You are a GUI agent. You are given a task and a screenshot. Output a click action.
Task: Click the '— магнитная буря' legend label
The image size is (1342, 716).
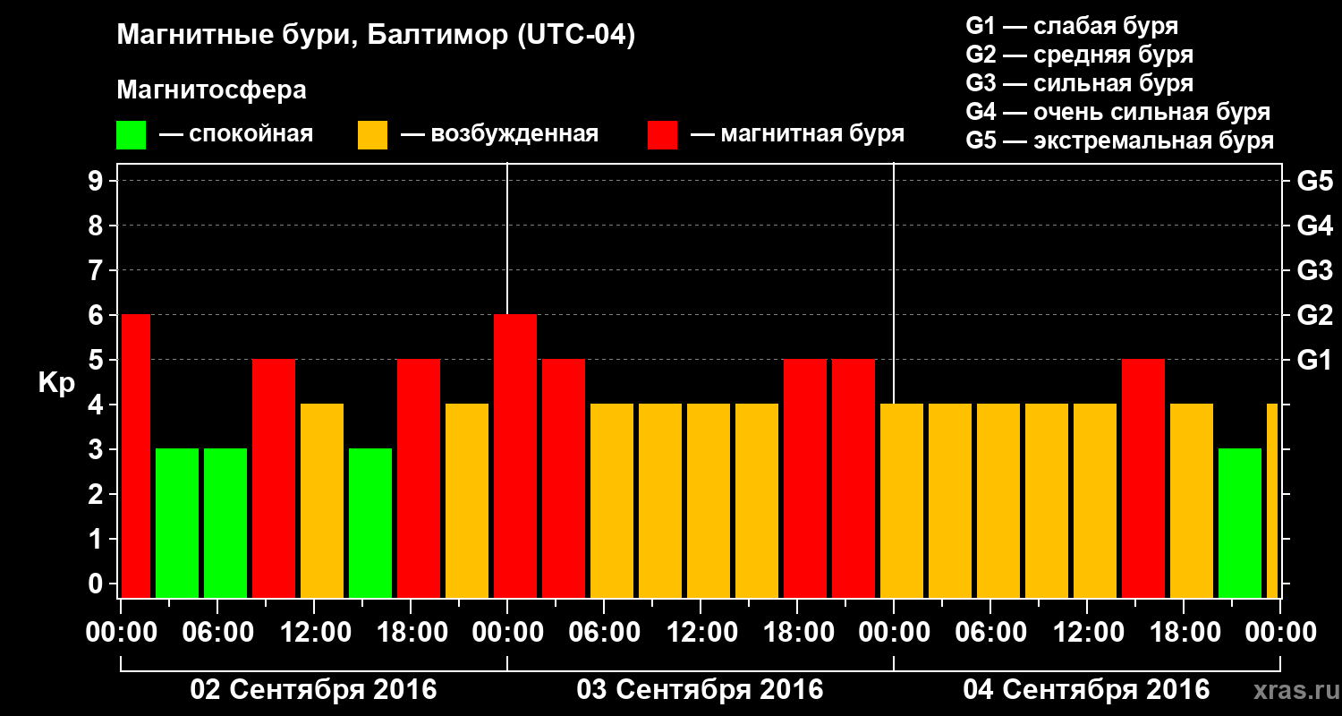[797, 134]
